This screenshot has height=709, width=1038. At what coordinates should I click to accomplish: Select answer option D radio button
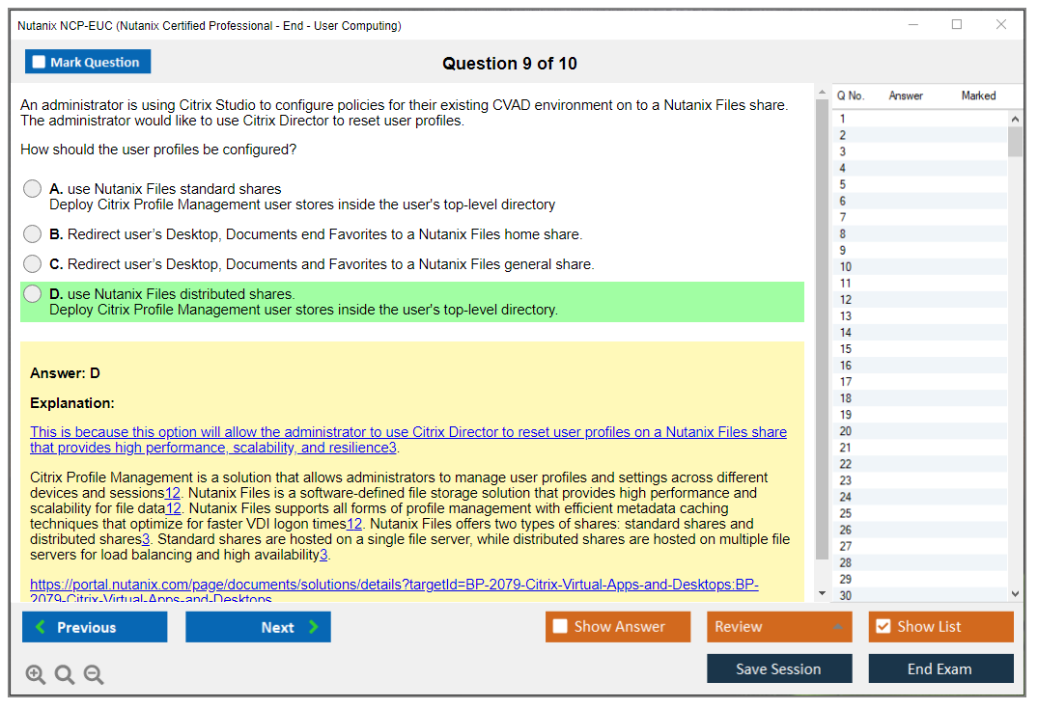click(33, 294)
